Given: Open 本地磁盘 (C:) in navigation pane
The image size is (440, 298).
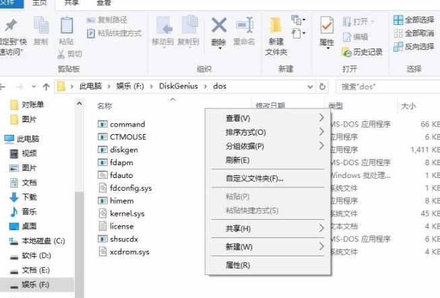Looking at the screenshot, I should click(x=37, y=241).
